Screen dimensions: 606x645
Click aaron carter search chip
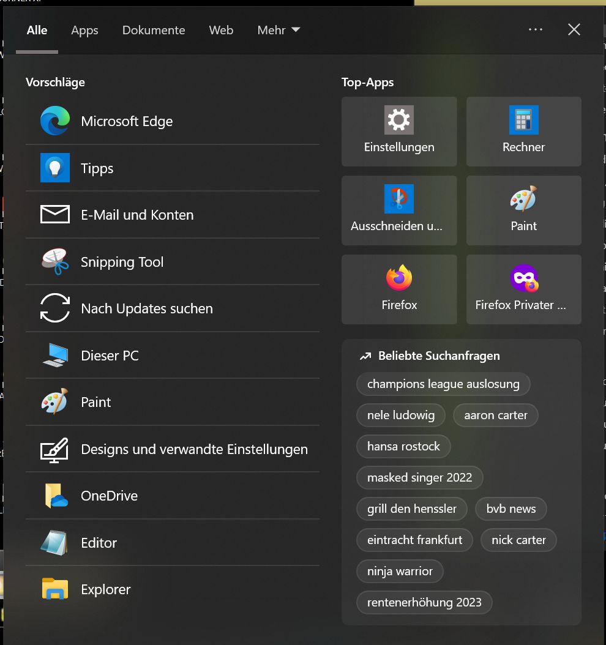[x=496, y=415]
